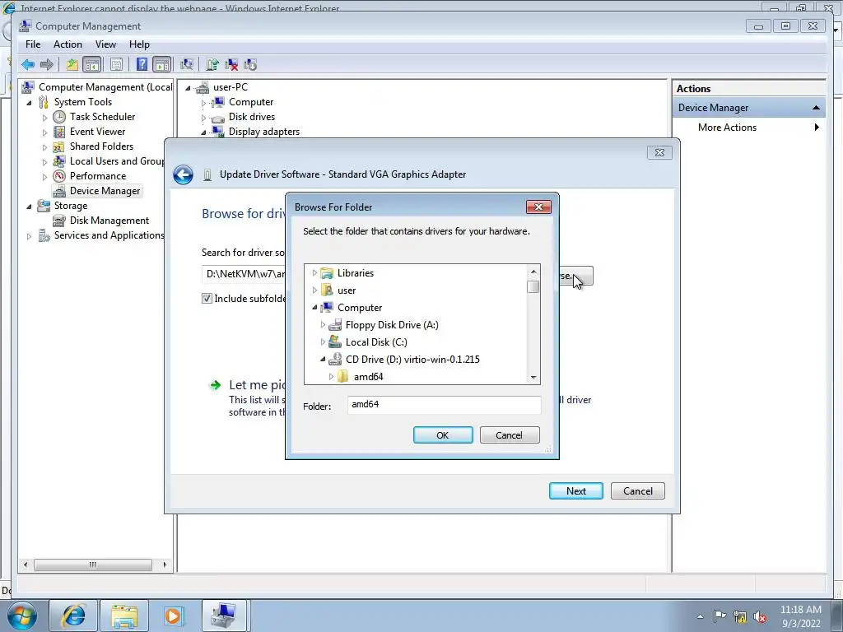
Task: Click scroll up arrow in folder list
Action: pyautogui.click(x=533, y=272)
